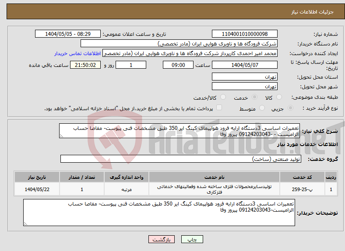This screenshot has width=345, height=251.
Task: Click the شماره نیاز label
Action: click(x=326, y=34)
